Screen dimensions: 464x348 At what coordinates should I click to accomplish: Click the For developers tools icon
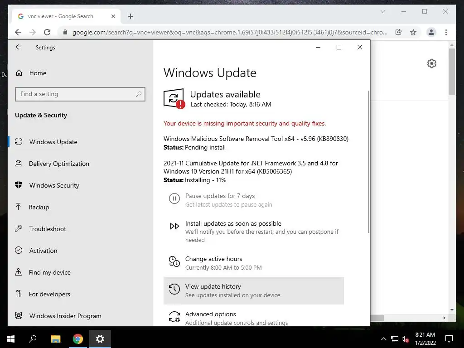coord(19,294)
